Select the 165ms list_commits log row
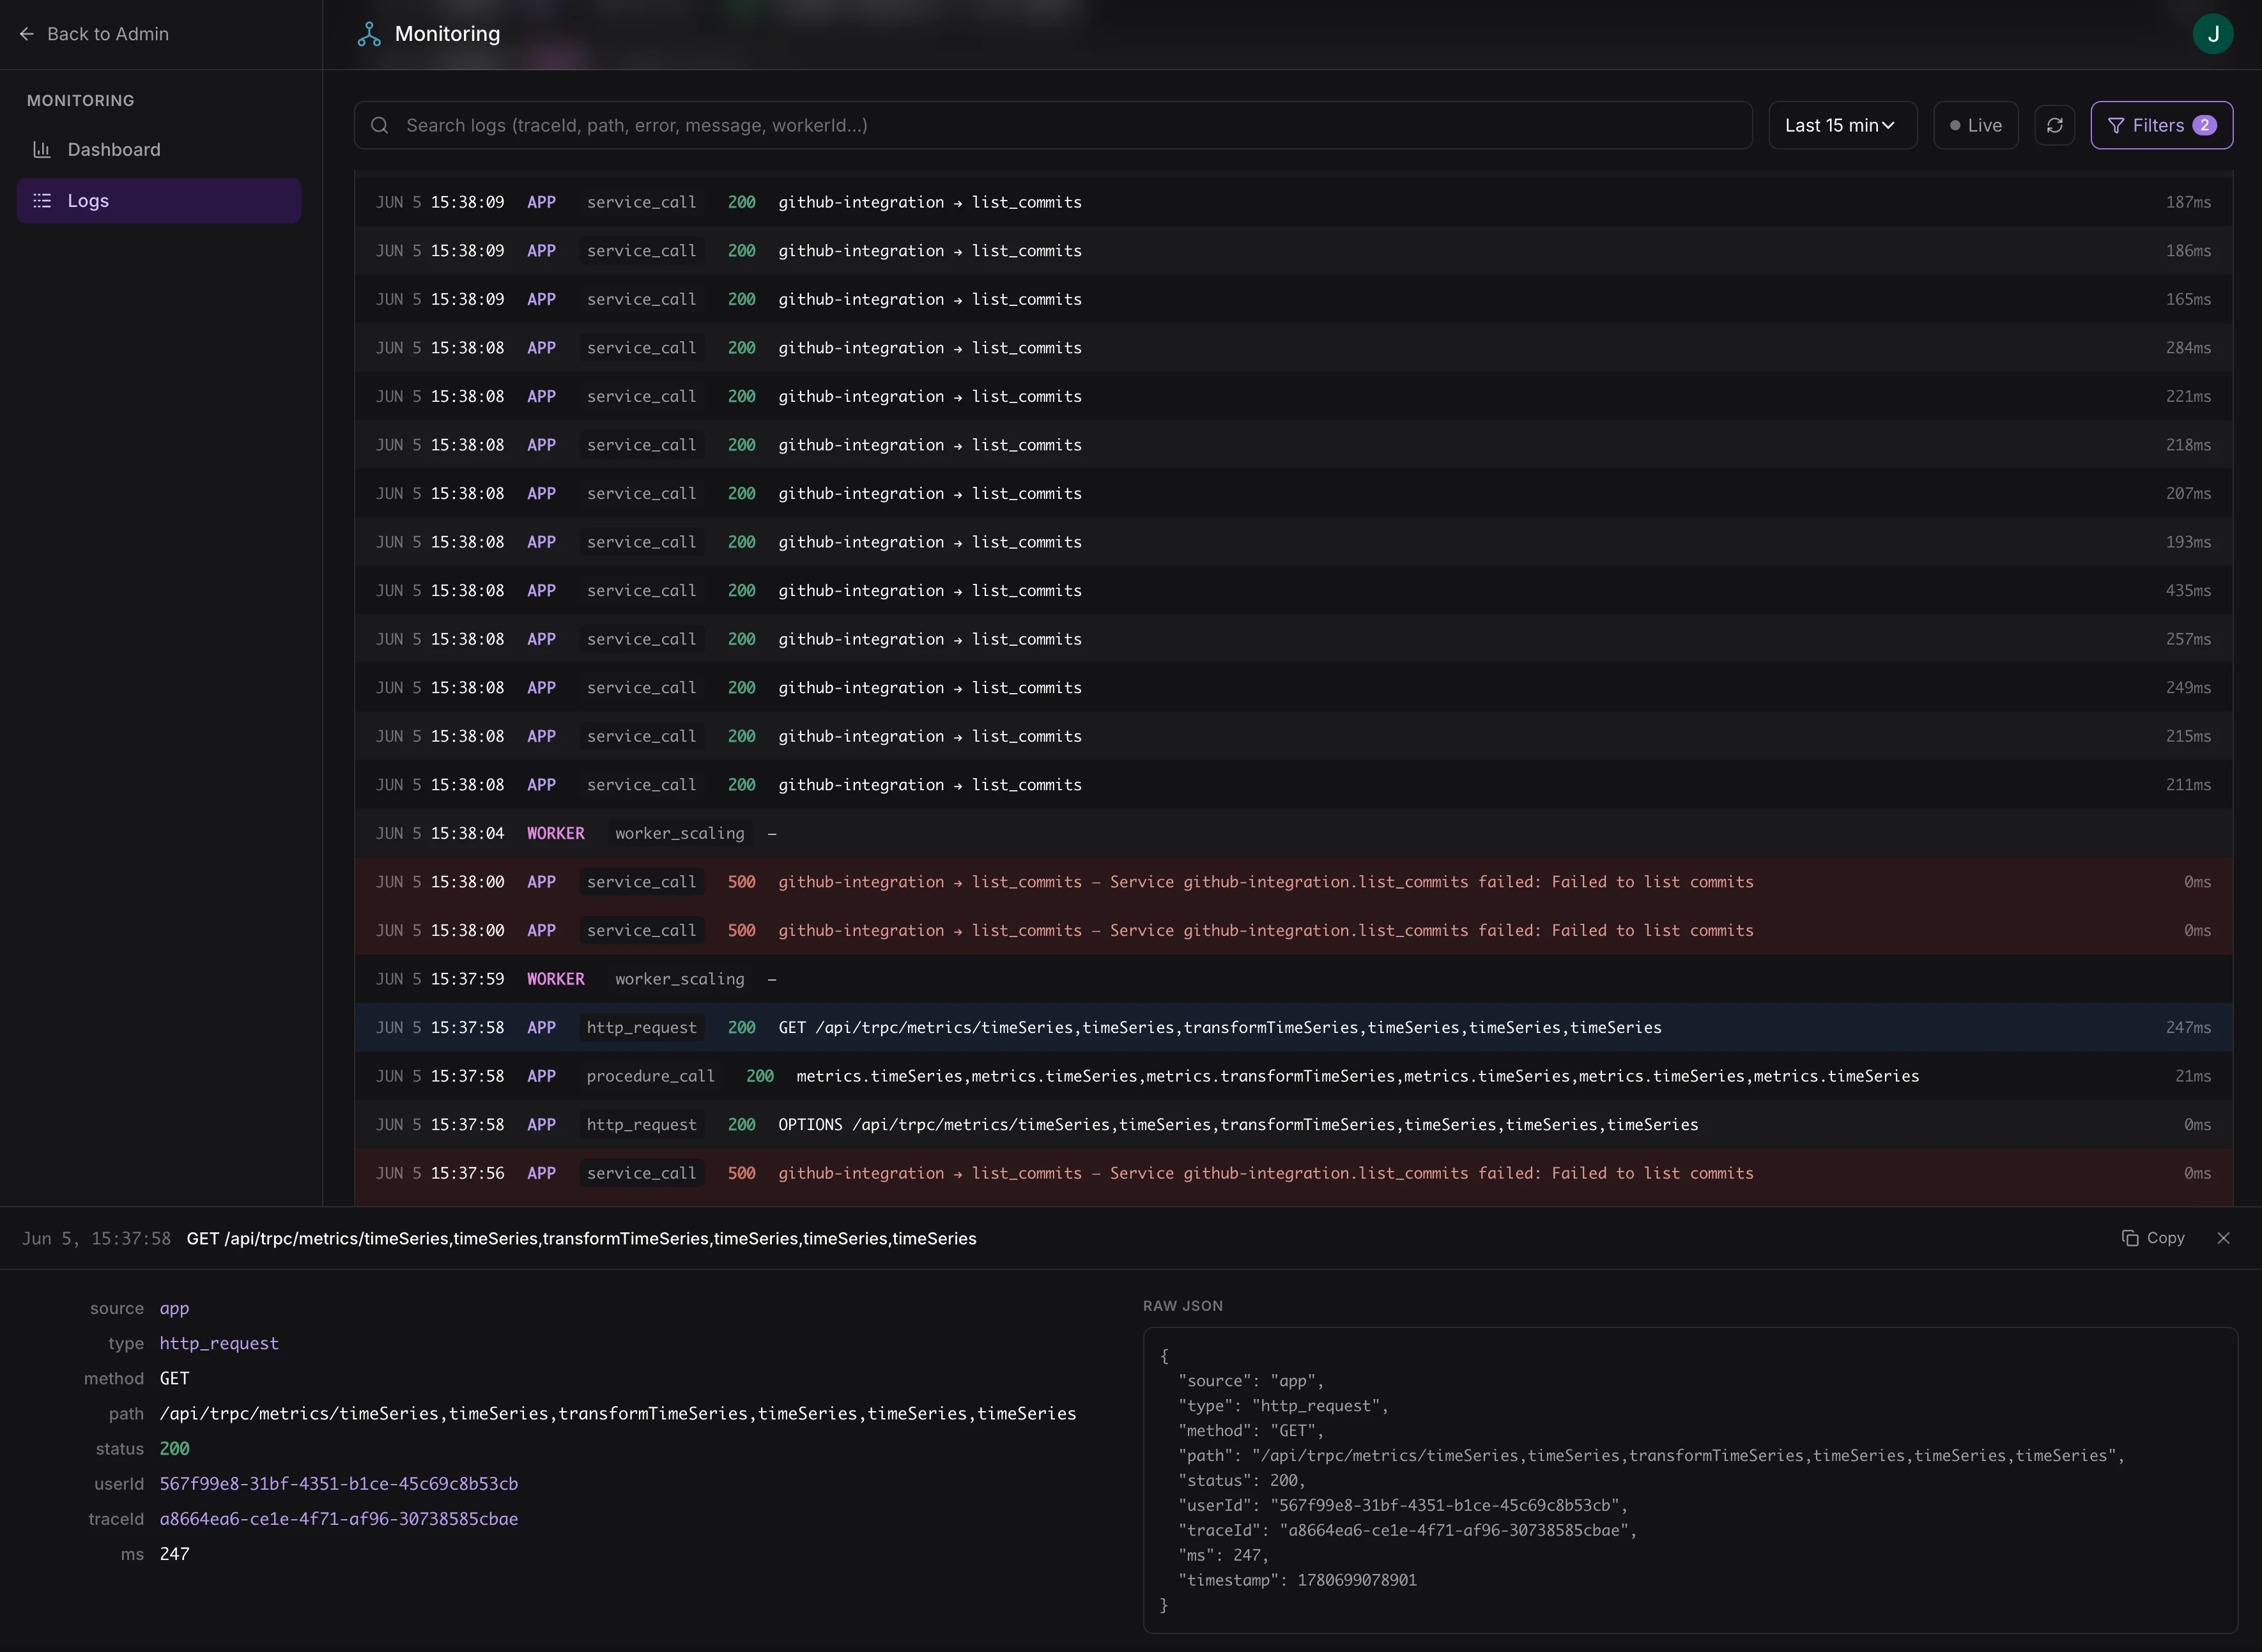 (1293, 299)
